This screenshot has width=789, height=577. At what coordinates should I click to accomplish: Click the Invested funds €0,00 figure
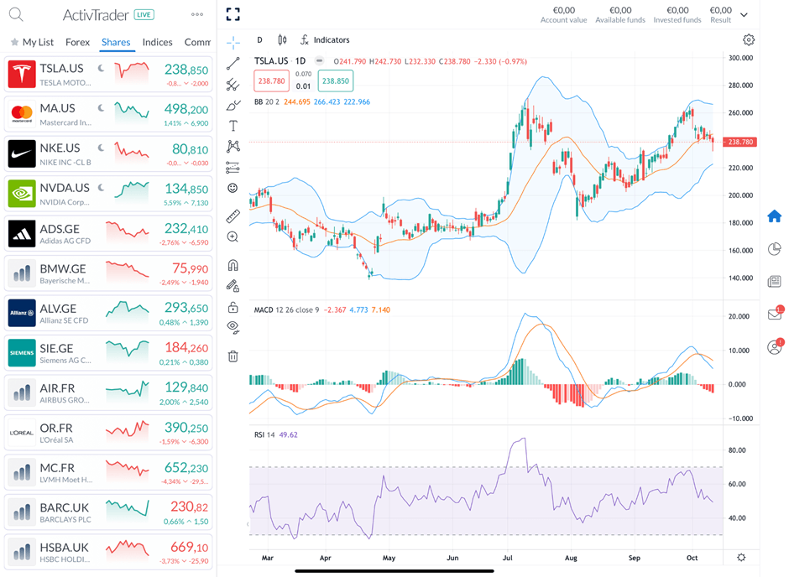[677, 10]
